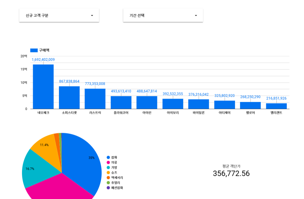This screenshot has height=199, width=304.
Task: Click the 356,772.56 scorecard value
Action: [231, 174]
